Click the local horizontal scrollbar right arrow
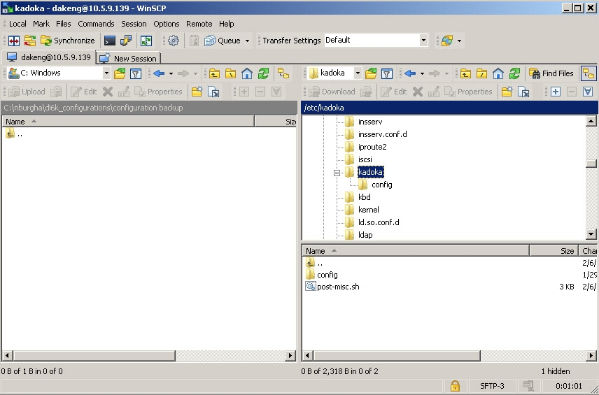The height and width of the screenshot is (395, 599). click(x=290, y=356)
